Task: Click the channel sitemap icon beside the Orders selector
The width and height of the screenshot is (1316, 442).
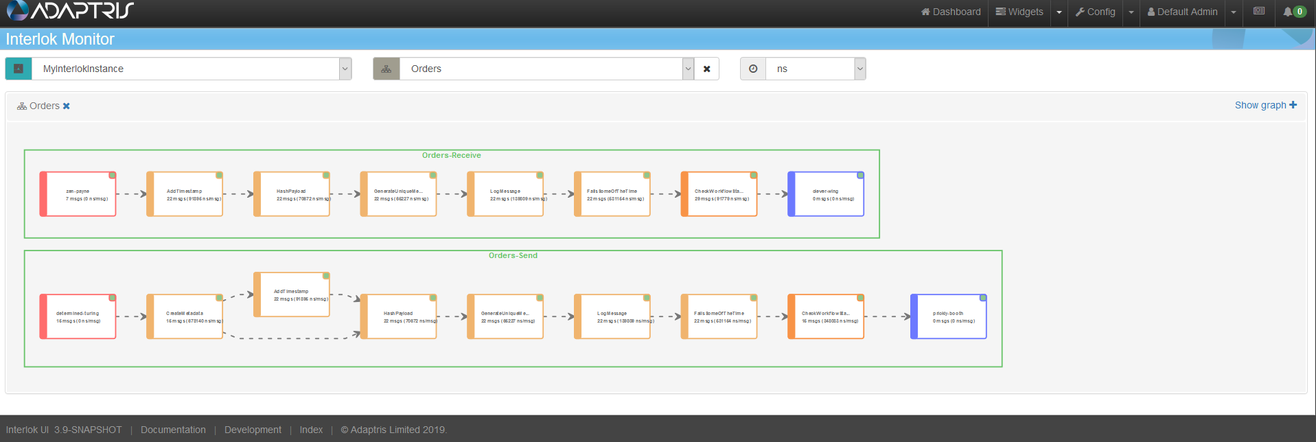Action: (386, 69)
